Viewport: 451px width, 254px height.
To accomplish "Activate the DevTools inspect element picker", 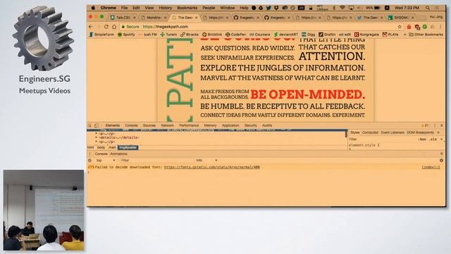I will pyautogui.click(x=90, y=126).
